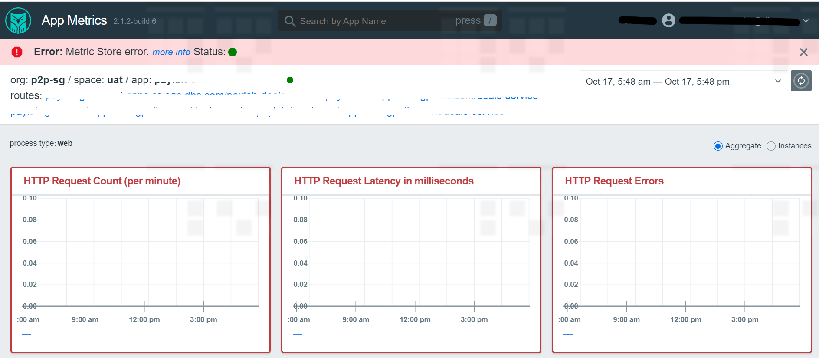This screenshot has width=819, height=358.
Task: Open the more info error link
Action: pos(171,52)
